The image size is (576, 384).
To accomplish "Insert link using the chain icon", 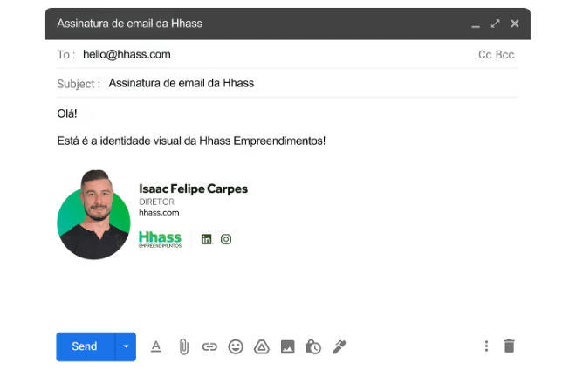I will coord(209,346).
